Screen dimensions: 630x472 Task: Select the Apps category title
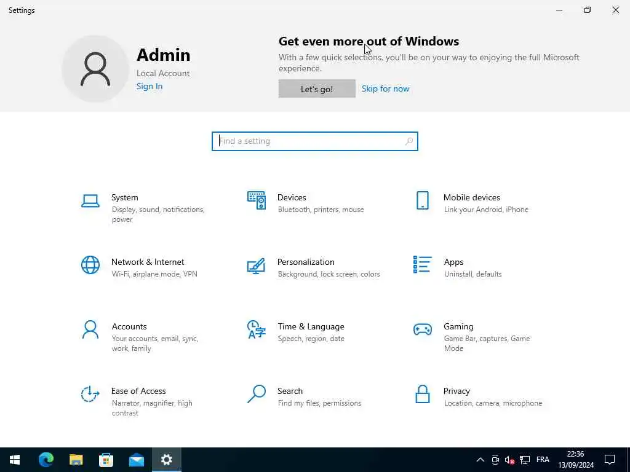point(453,262)
